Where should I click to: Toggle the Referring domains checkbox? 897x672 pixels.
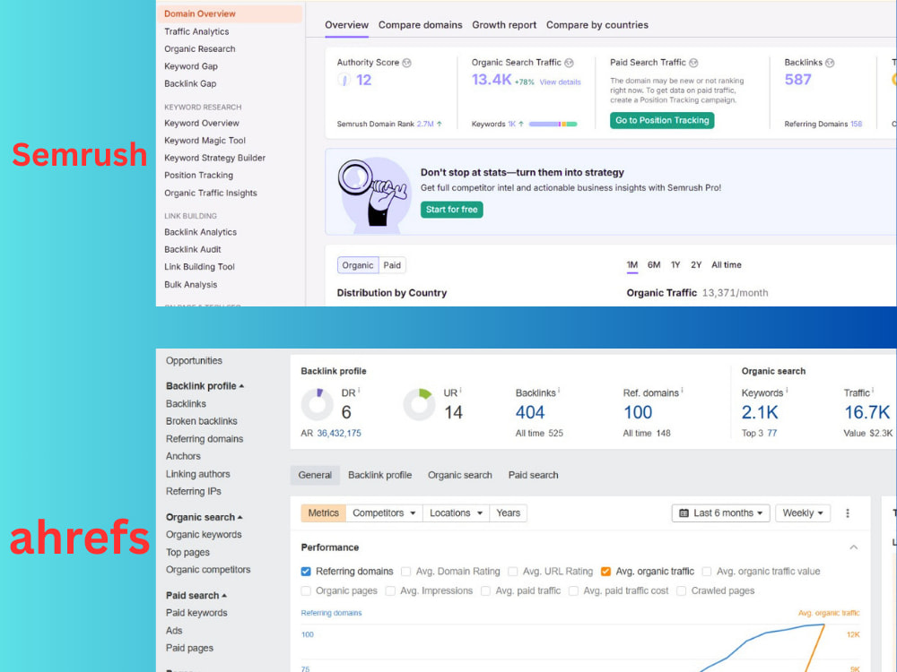click(306, 572)
